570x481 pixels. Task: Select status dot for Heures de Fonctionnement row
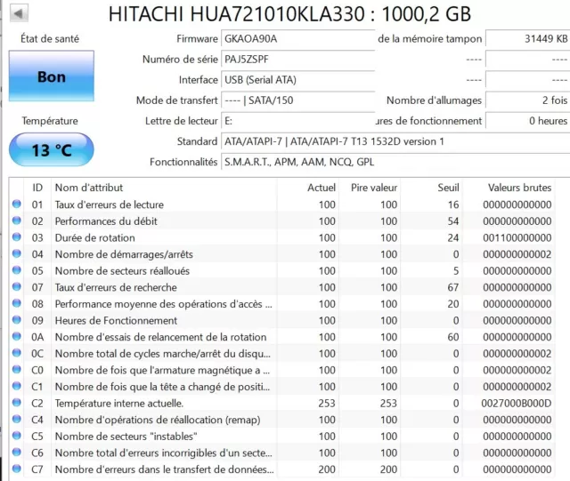pyautogui.click(x=17, y=320)
